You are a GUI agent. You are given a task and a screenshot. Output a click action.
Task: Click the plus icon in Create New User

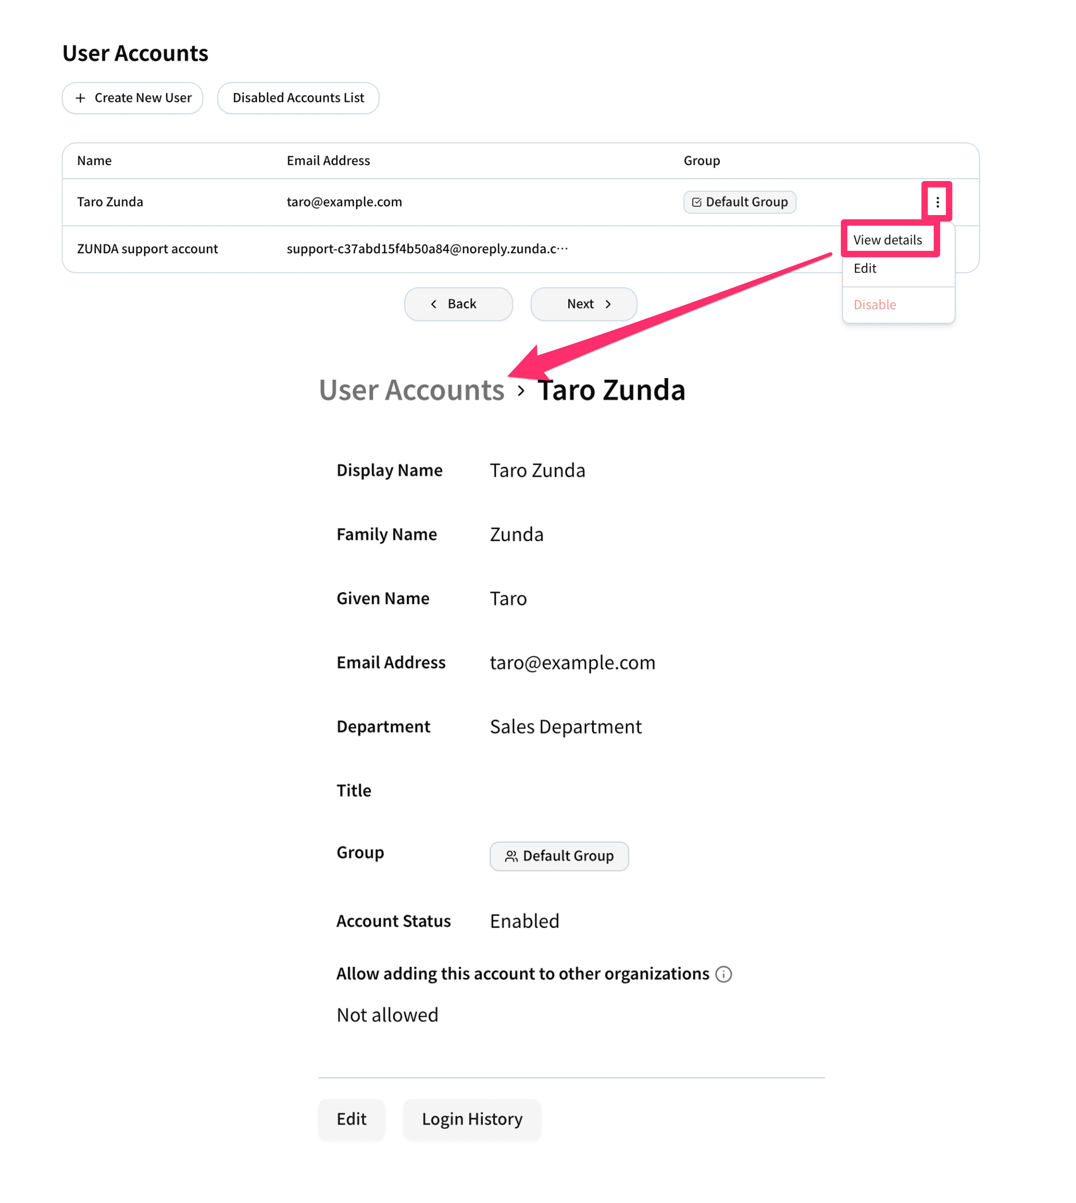[x=80, y=97]
